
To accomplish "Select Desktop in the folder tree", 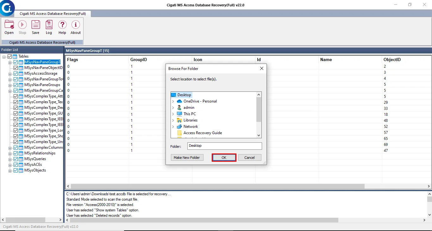I will [184, 95].
